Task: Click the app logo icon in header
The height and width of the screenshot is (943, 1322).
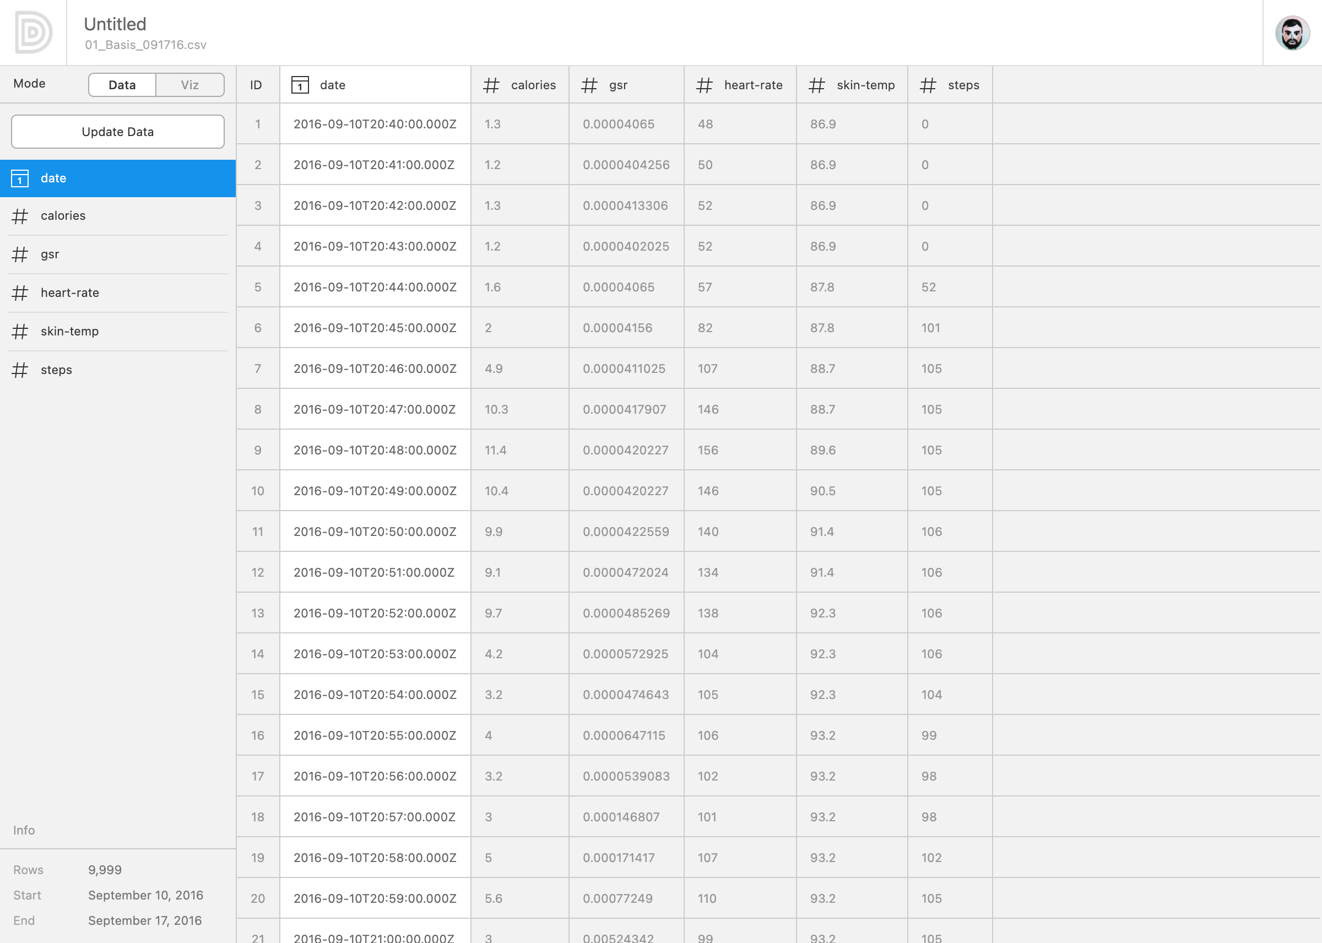Action: (33, 32)
